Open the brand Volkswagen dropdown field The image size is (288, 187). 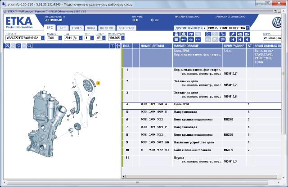(x=272, y=38)
